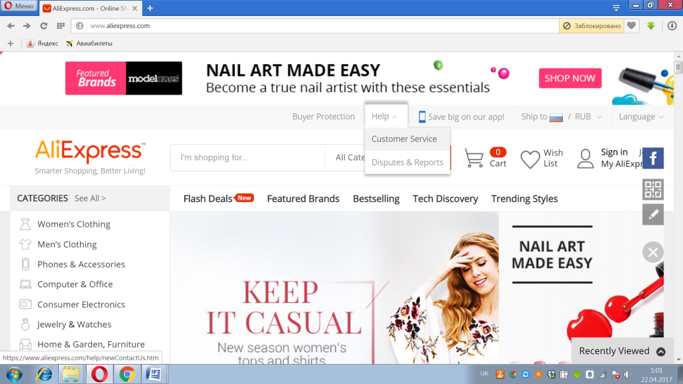
Task: Click See All categories link
Action: [x=90, y=198]
